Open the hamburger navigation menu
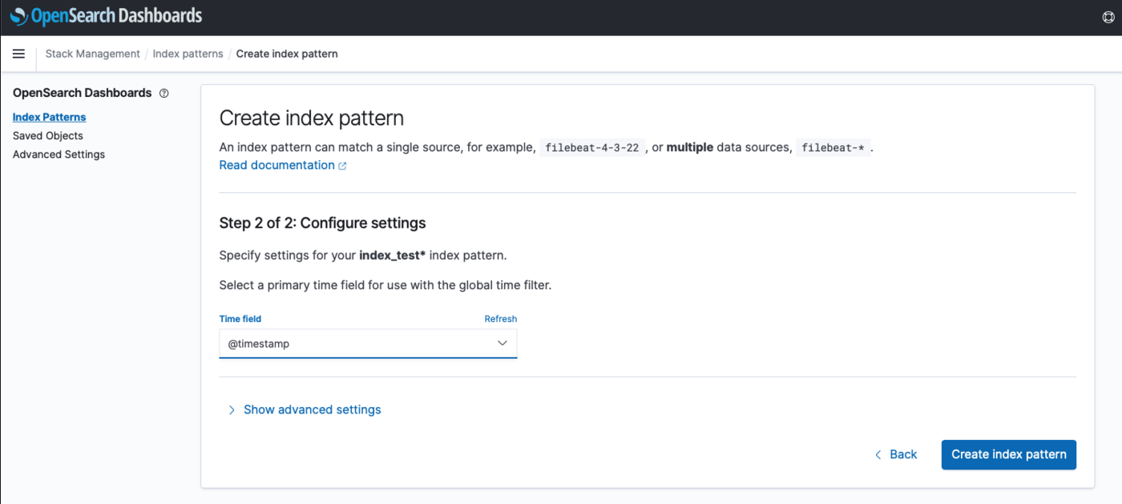The image size is (1122, 504). click(18, 54)
